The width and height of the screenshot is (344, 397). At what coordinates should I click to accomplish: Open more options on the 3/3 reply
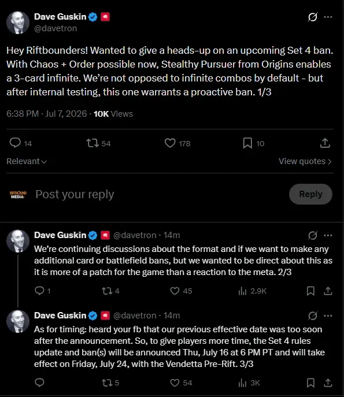point(328,316)
